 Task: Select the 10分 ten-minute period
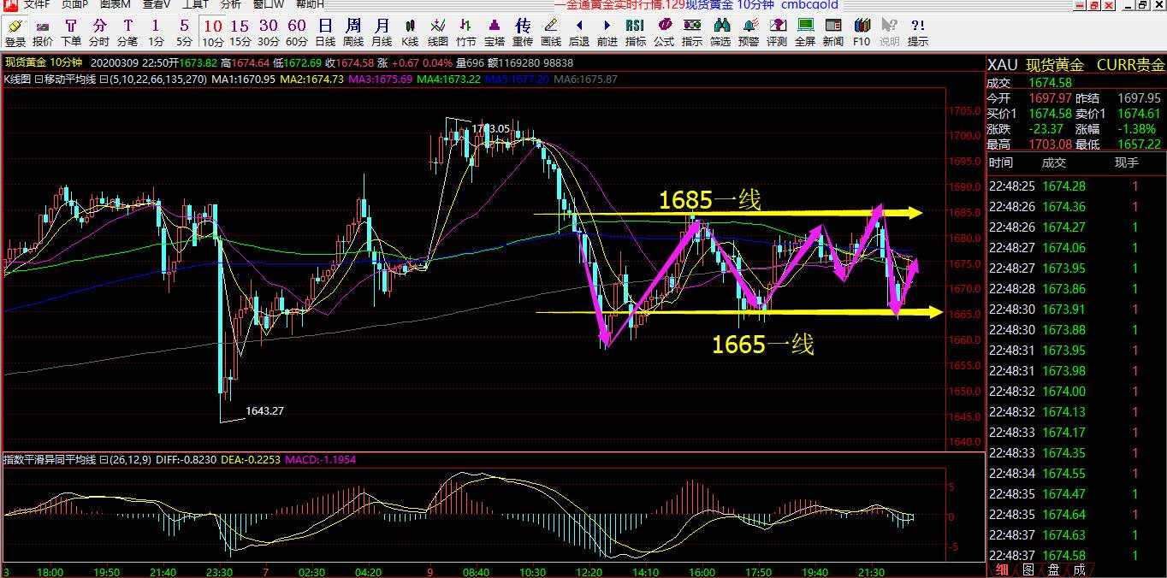tap(212, 32)
